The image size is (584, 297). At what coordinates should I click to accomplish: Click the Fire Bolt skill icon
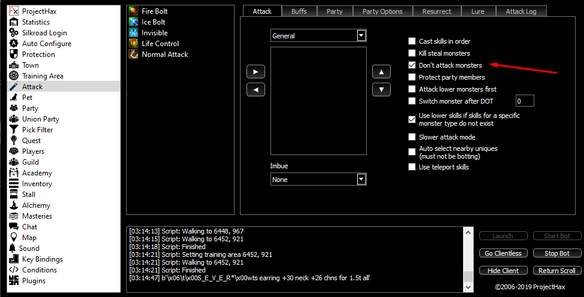(x=133, y=11)
